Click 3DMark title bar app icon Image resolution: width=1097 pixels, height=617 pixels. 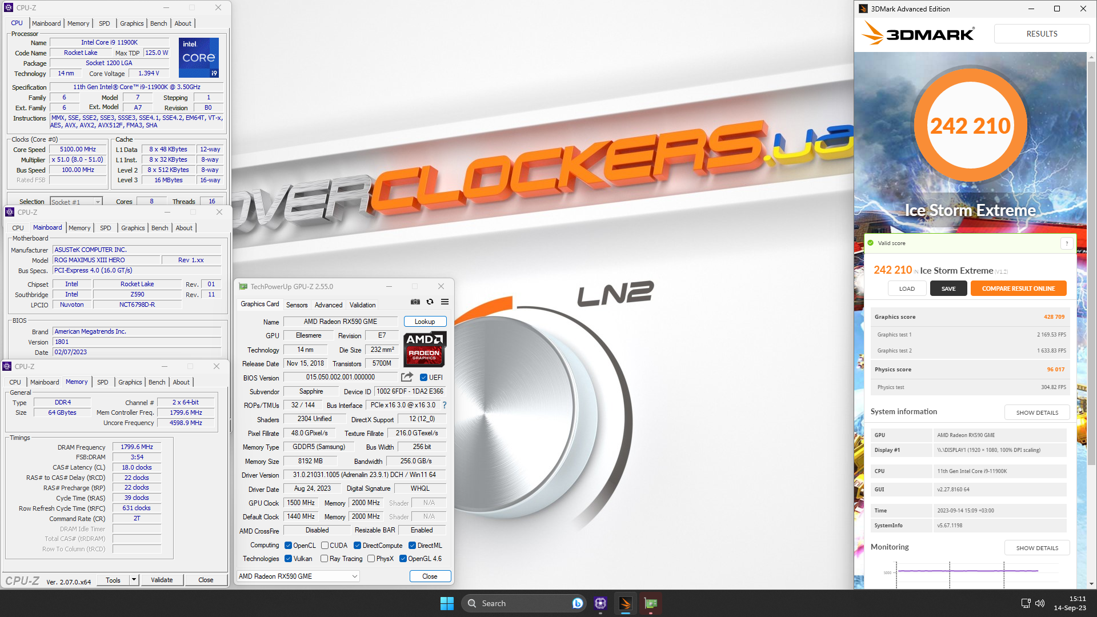pos(863,9)
